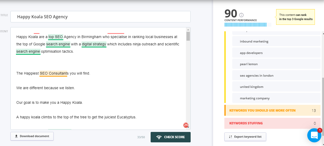Screen dimensions: 324x146
Task: Click the sort arrows icon on Export keyword list
Action: click(230, 137)
